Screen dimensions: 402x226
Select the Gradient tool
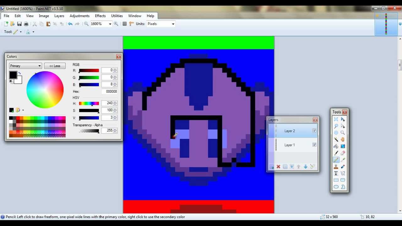click(x=343, y=146)
